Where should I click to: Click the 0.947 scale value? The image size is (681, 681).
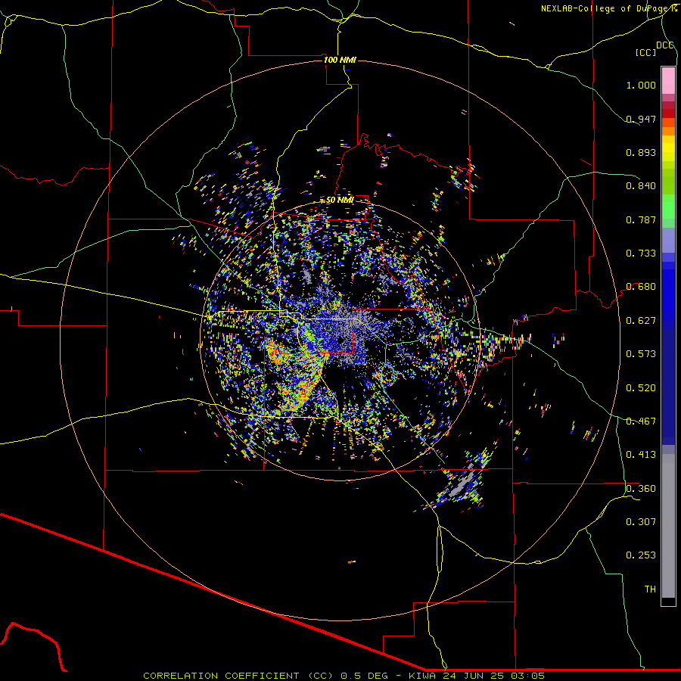(x=641, y=119)
